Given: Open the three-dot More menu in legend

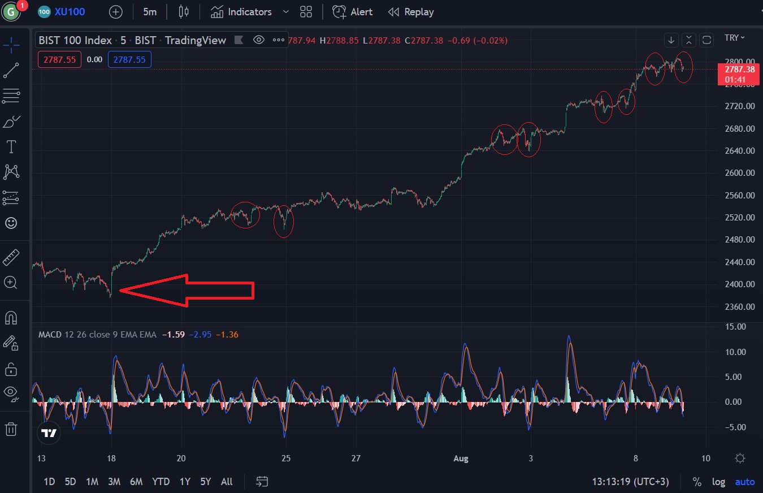Looking at the screenshot, I should (279, 40).
